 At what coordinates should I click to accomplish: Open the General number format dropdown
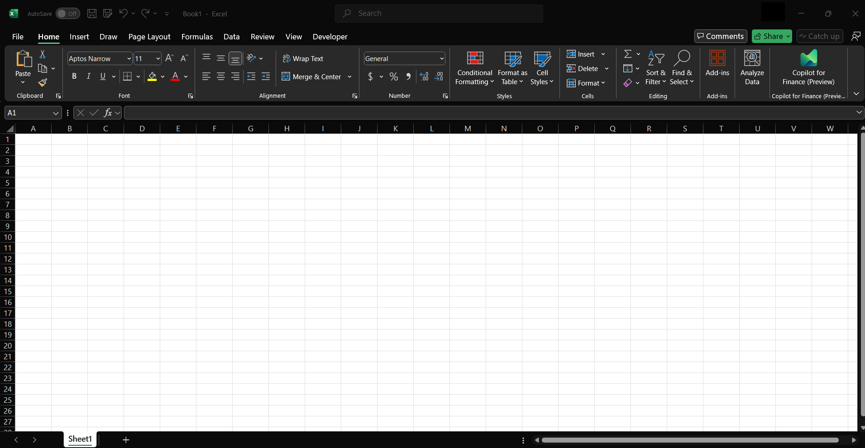coord(441,58)
